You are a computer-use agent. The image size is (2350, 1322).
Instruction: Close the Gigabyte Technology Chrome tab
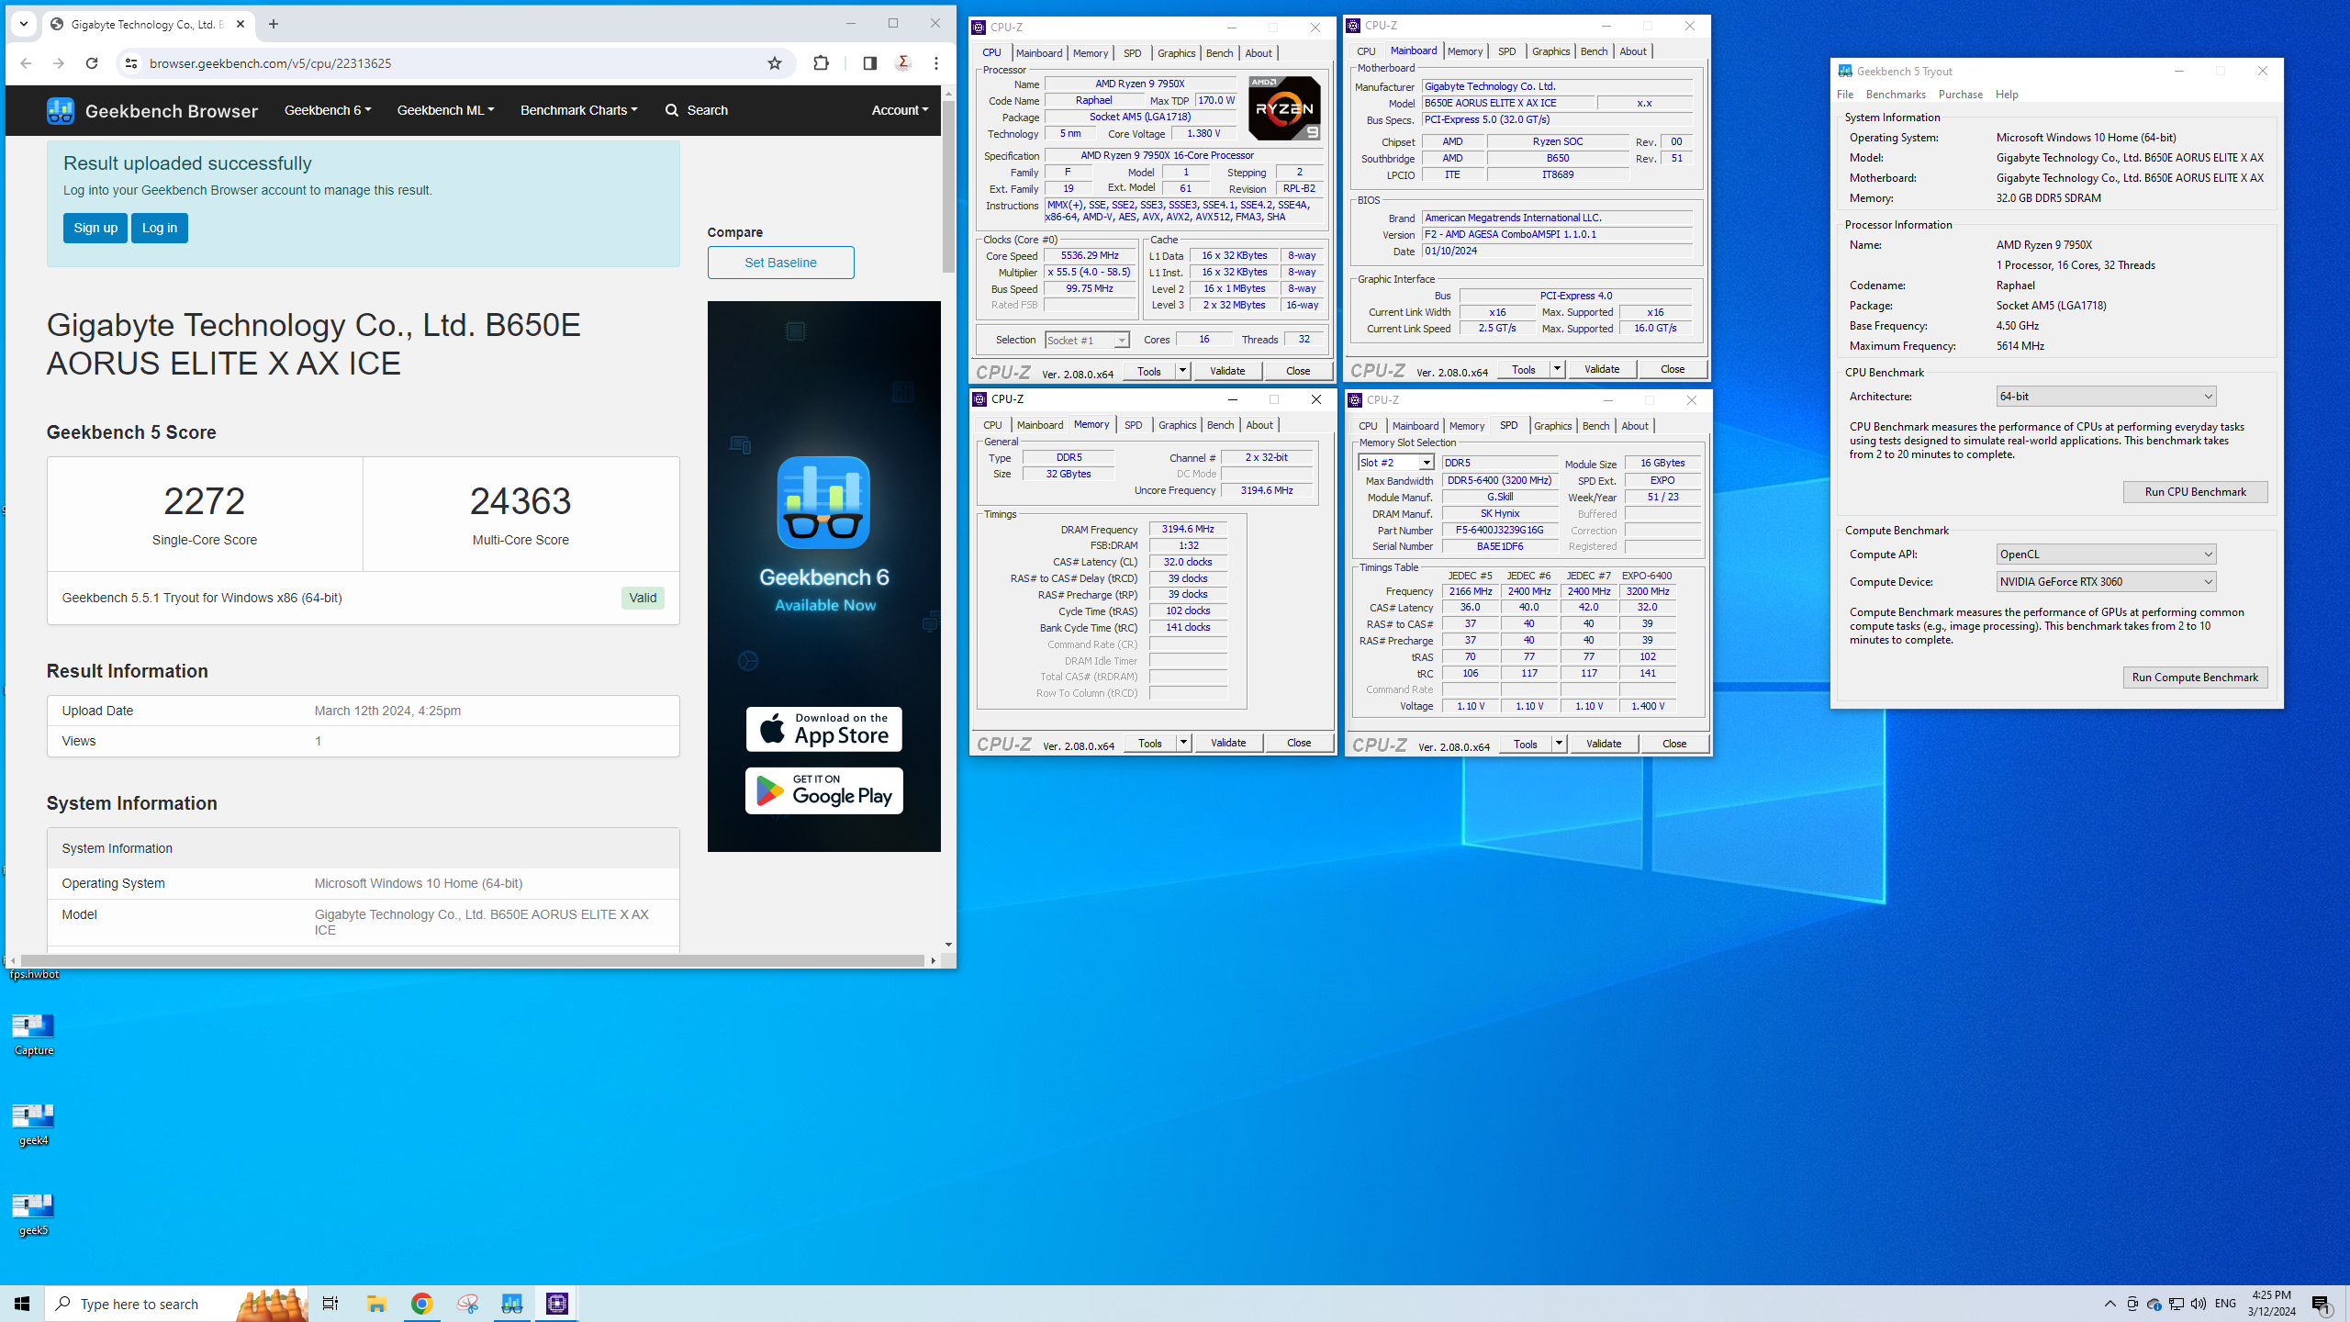coord(241,25)
